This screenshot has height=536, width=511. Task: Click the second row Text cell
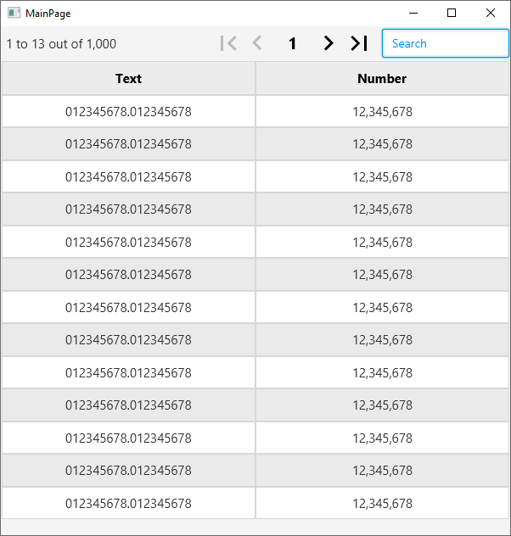[128, 144]
